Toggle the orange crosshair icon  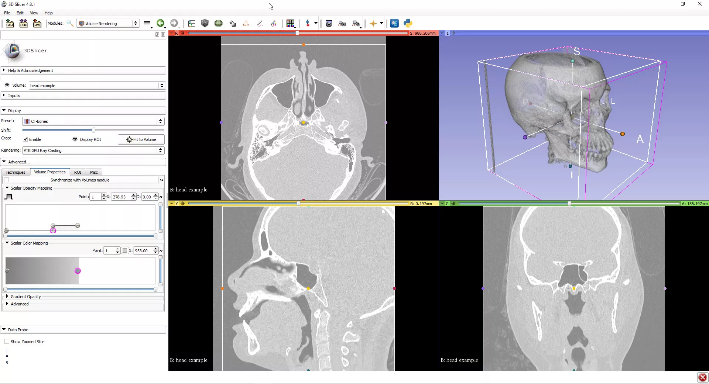[x=373, y=24]
